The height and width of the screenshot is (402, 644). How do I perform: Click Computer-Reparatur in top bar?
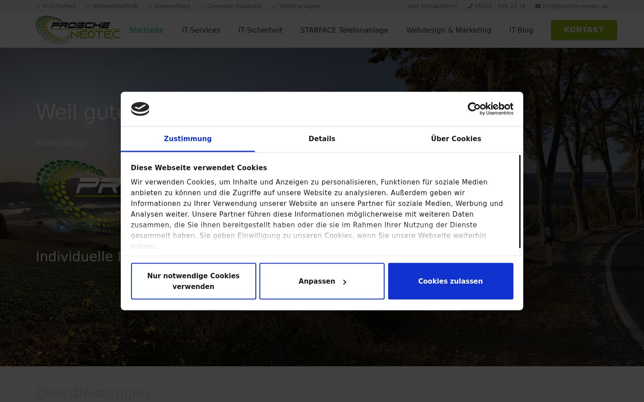235,6
